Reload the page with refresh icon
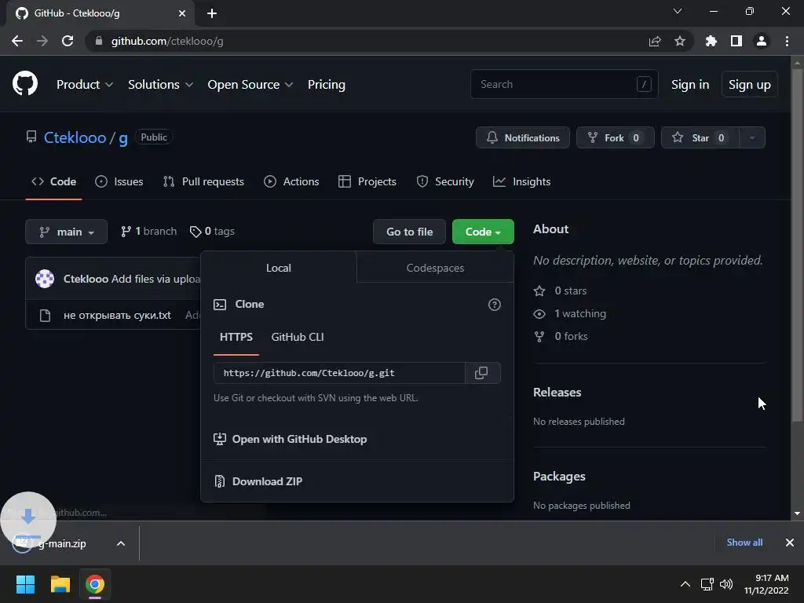 coord(68,41)
